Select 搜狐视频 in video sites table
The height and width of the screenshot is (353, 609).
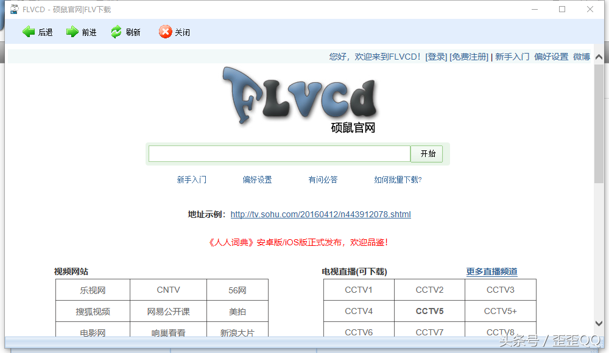tap(93, 312)
